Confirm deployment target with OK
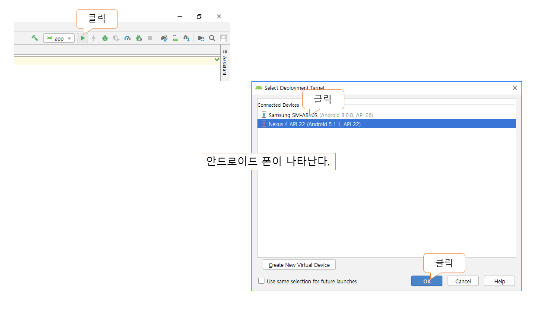553x311 pixels. [427, 281]
